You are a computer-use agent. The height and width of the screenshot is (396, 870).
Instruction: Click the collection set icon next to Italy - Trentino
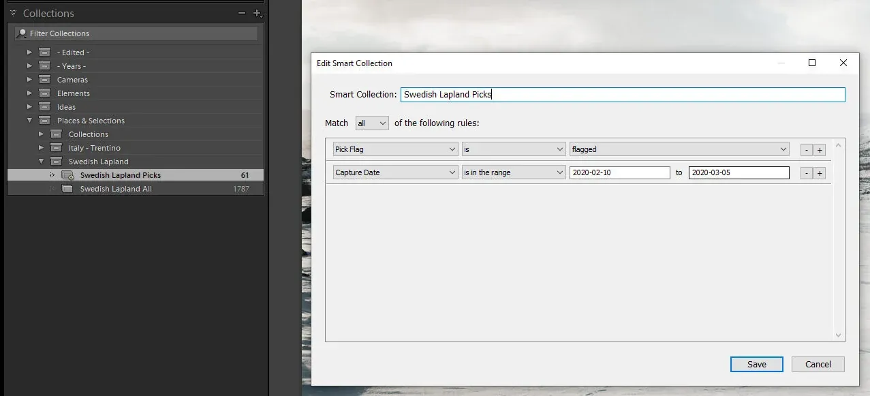55,147
